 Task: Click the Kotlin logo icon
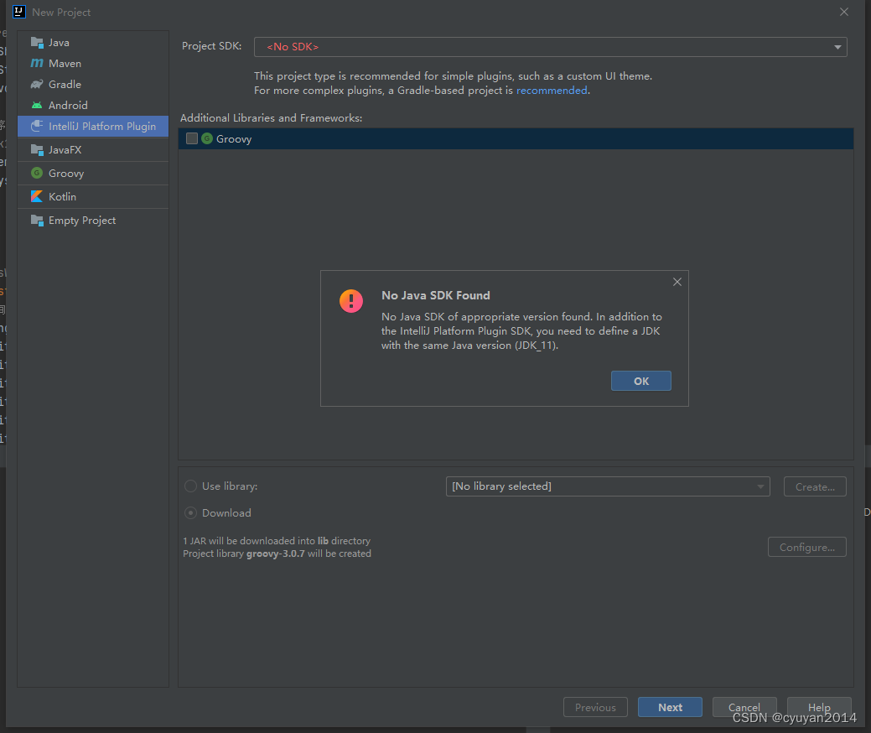point(37,196)
